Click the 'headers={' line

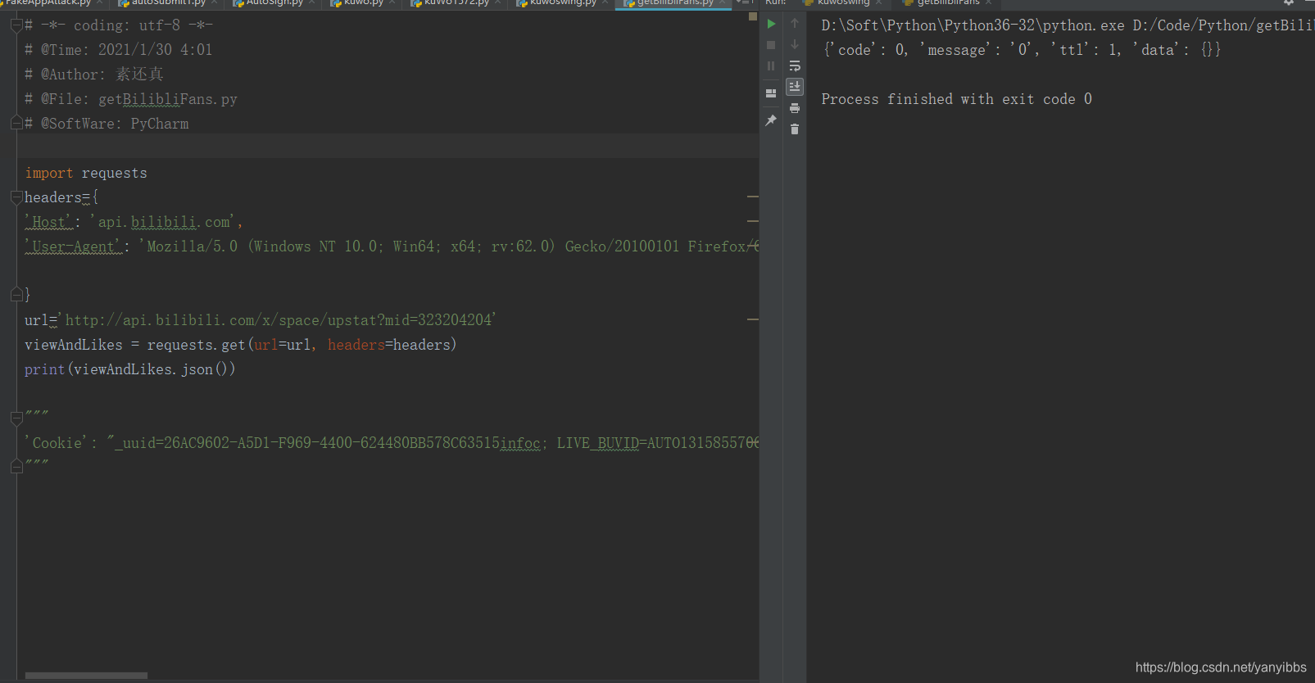(x=61, y=197)
